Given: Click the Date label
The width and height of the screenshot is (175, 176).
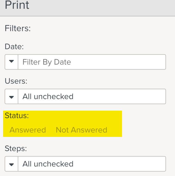Looking at the screenshot, I should pyautogui.click(x=14, y=47).
